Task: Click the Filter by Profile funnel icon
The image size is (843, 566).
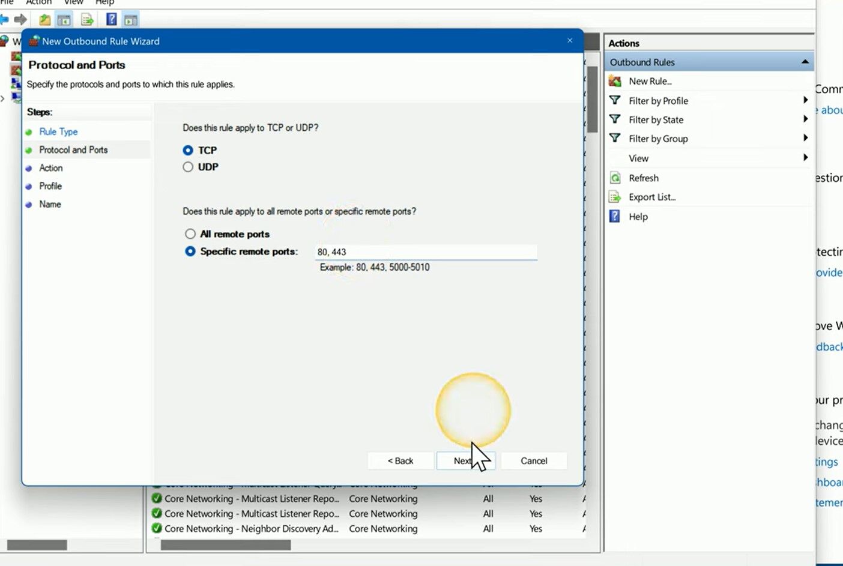Action: tap(615, 101)
